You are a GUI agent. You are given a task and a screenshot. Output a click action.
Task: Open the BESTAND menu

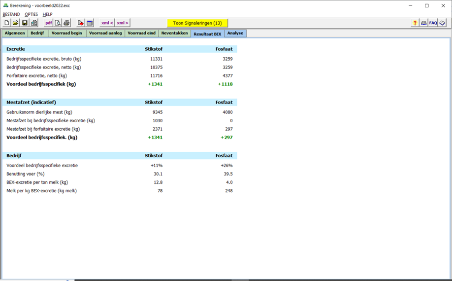click(11, 15)
